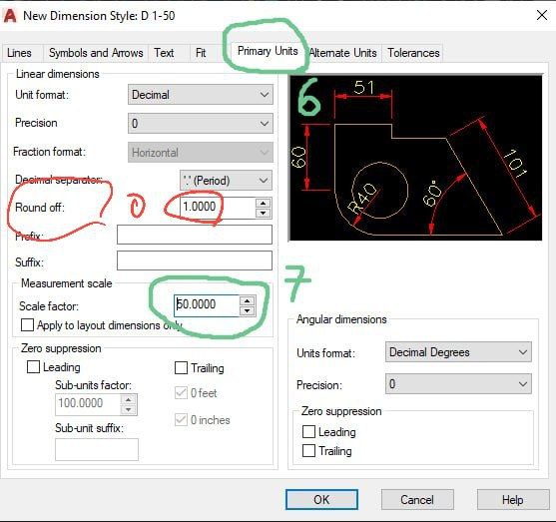Toggle linear Trailing zero suppression checkbox

point(182,368)
